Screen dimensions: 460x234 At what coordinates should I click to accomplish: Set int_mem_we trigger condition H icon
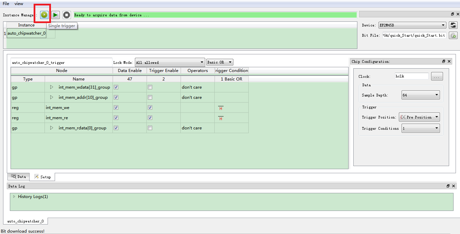(221, 108)
